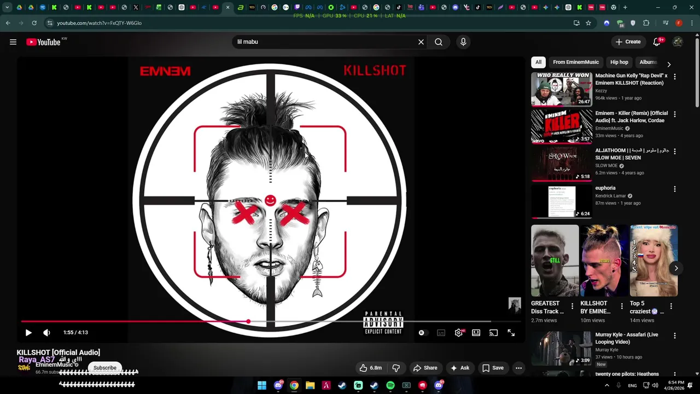Save the video to a playlist
700x394 pixels.
coord(493,368)
